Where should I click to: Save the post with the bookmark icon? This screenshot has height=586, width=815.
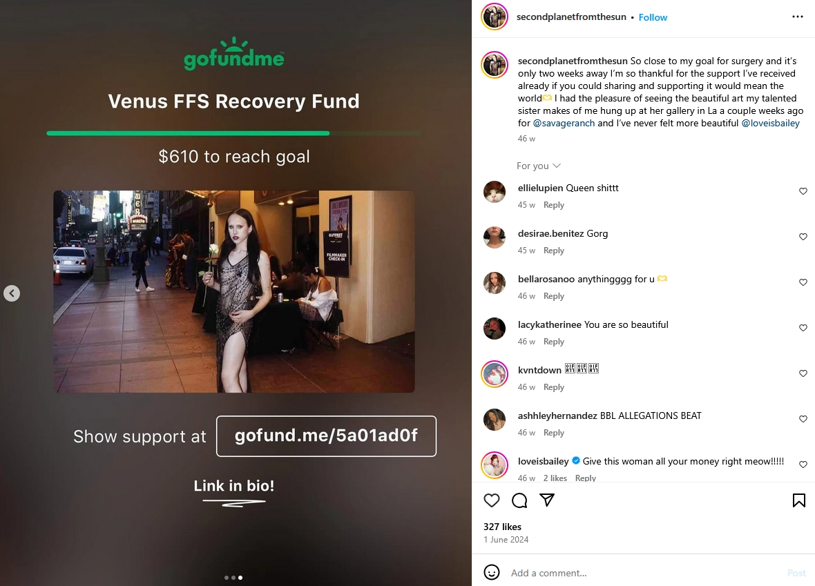pos(799,500)
